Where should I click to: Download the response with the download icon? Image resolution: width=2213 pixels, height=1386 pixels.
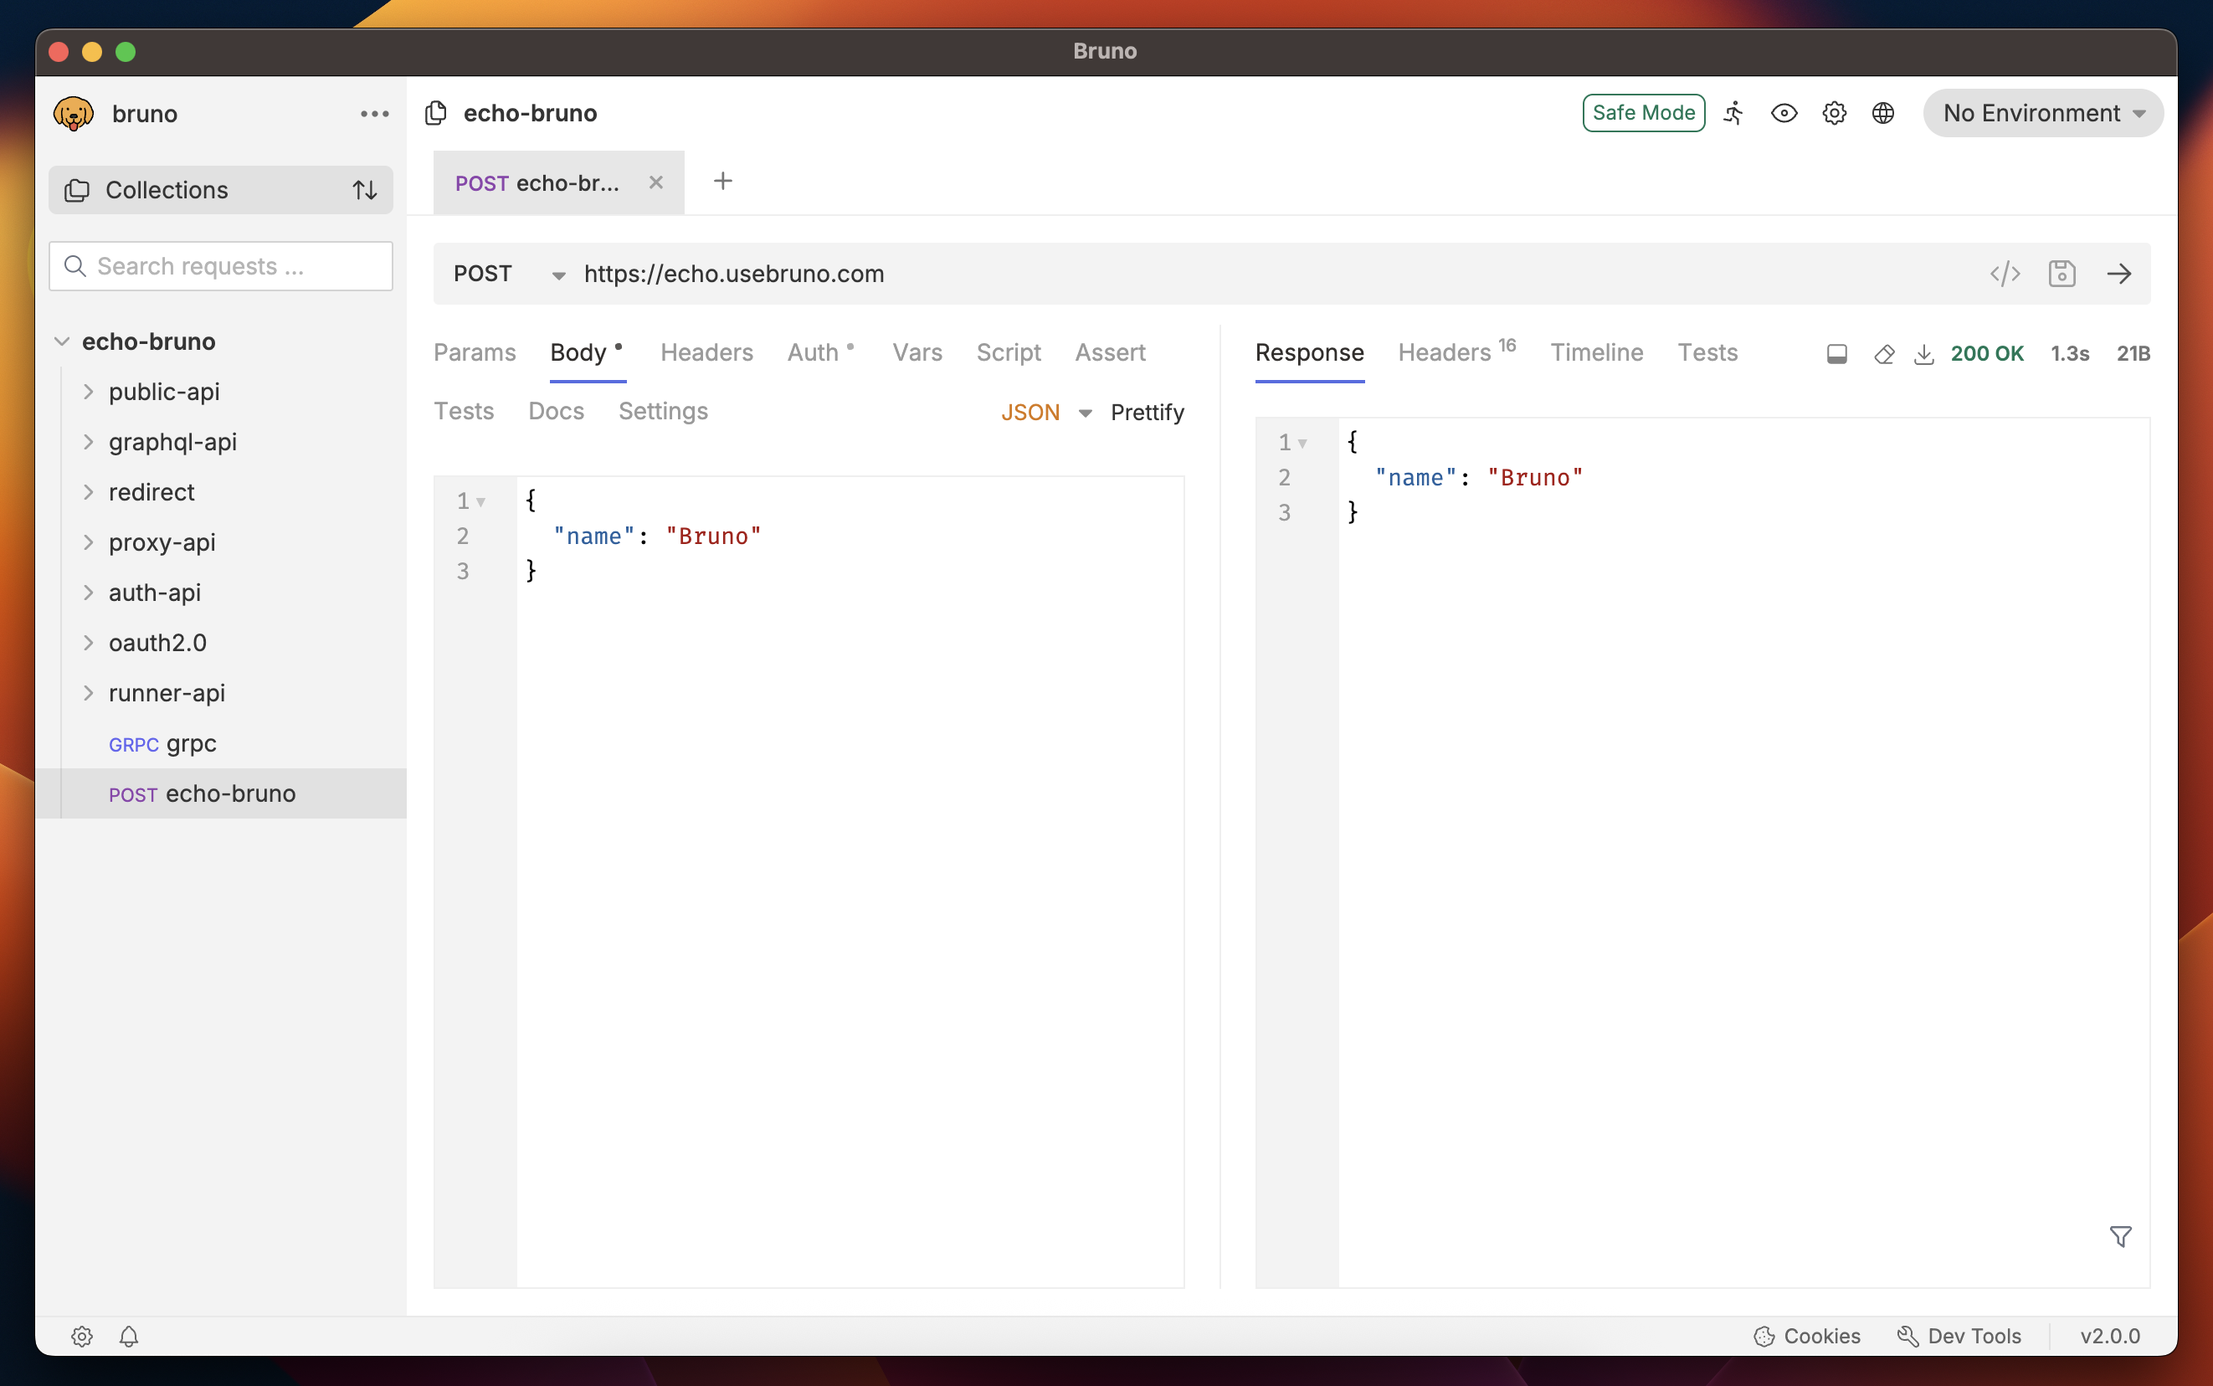pos(1924,354)
